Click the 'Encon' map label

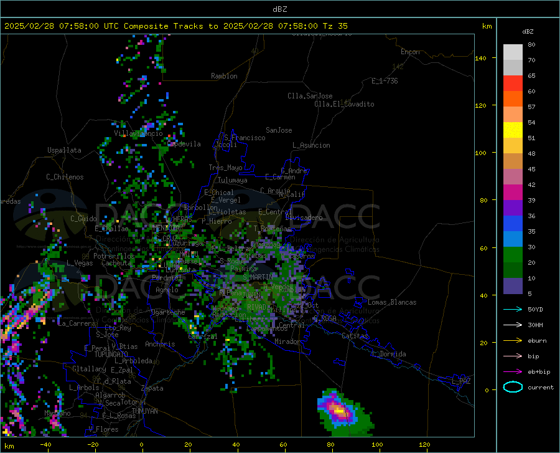(410, 52)
